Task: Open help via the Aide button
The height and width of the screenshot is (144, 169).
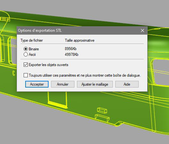Action: coord(127,84)
